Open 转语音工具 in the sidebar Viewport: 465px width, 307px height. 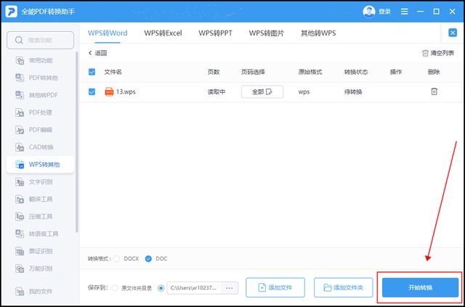tap(41, 234)
